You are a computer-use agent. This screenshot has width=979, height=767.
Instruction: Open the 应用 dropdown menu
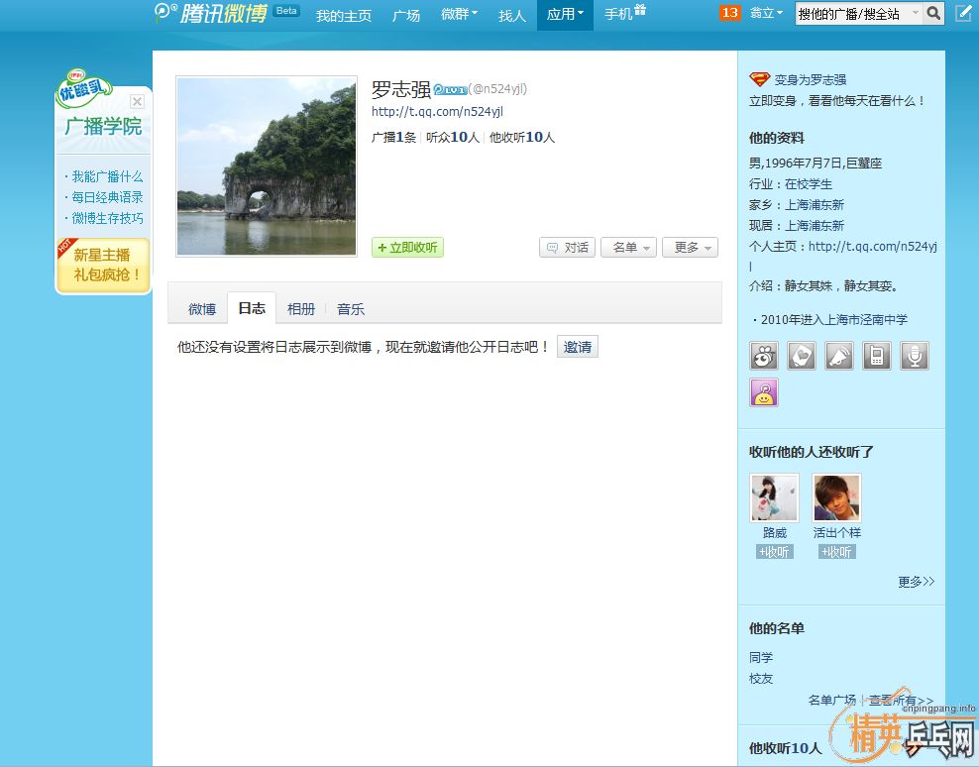[565, 15]
